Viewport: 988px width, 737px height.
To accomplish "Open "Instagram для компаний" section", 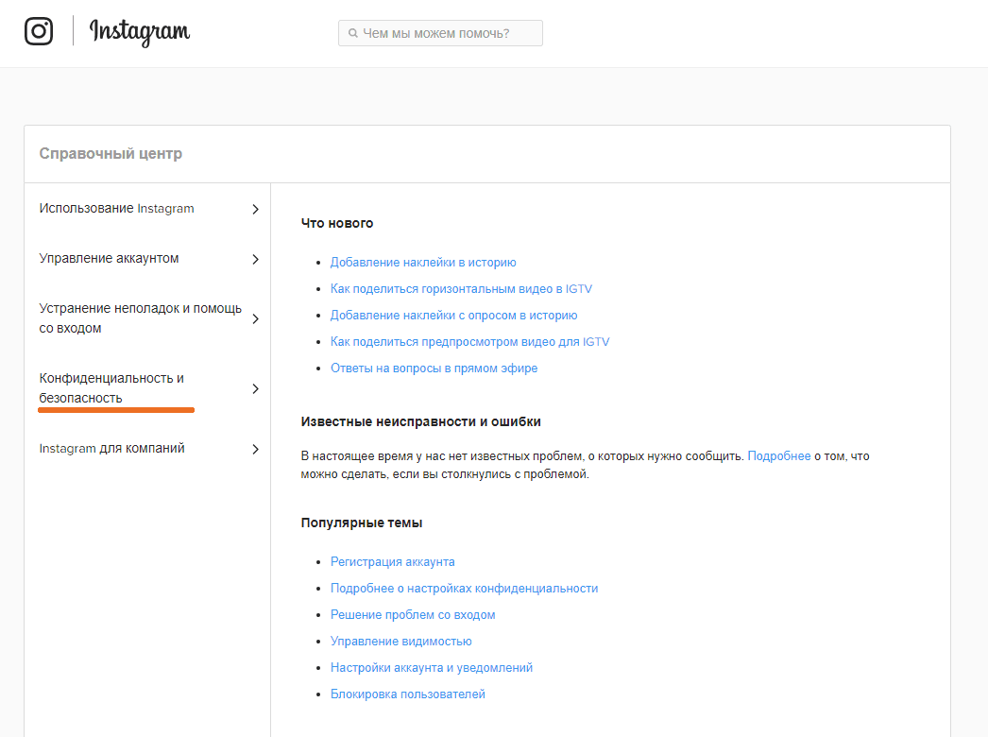I will [112, 448].
